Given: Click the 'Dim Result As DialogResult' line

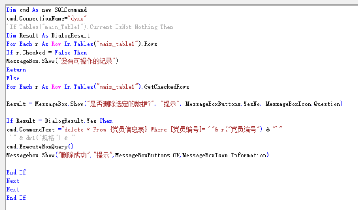Looking at the screenshot, I should pyautogui.click(x=48, y=35).
